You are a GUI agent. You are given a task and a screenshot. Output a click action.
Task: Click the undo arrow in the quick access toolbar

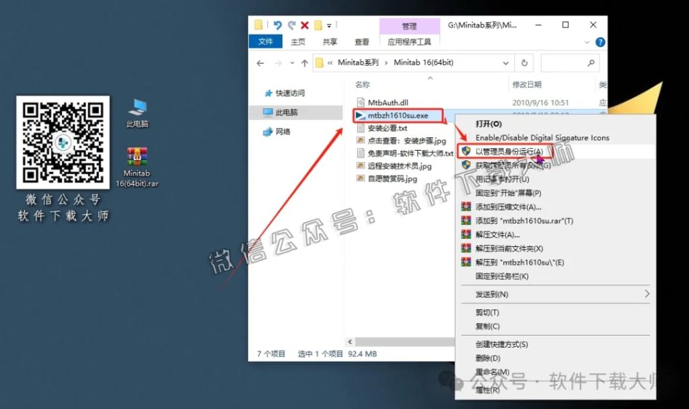click(x=278, y=24)
